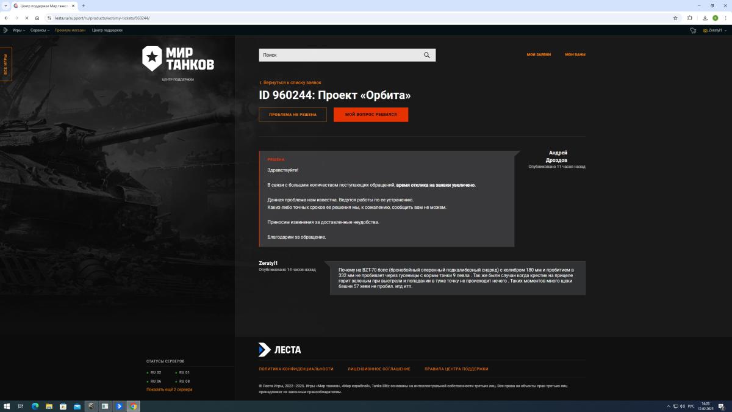Show hidden system tray icons
The image size is (732, 412).
669,406
